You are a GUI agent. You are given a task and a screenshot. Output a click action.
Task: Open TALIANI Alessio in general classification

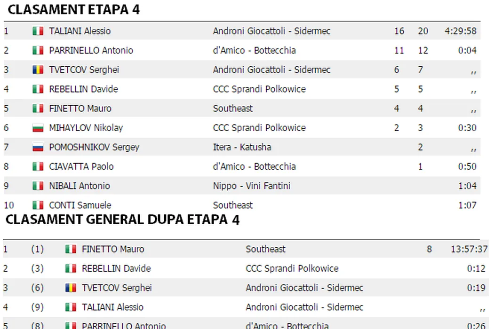coord(112,307)
